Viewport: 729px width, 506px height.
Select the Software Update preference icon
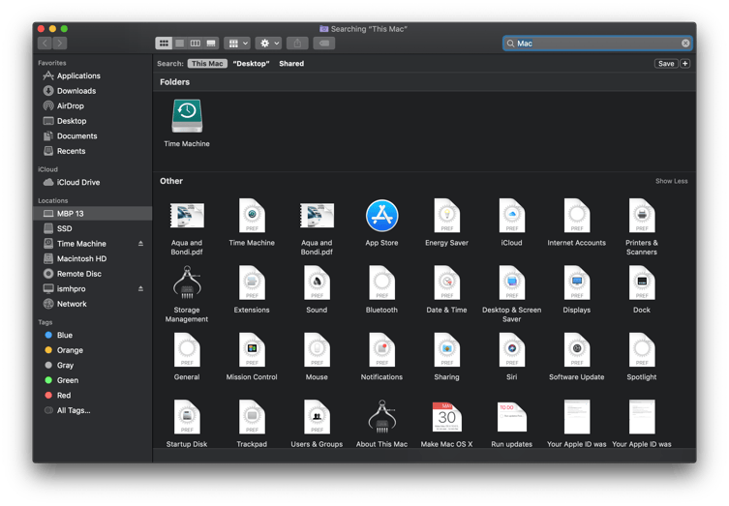point(576,350)
